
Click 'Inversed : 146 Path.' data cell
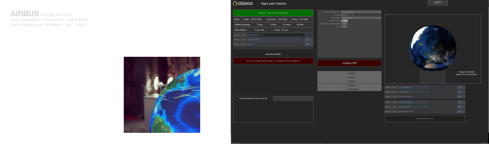(277, 19)
